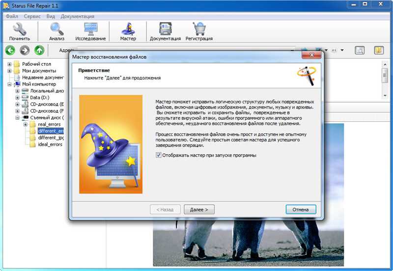
Task: Open the Документация menu
Action: [x=77, y=16]
